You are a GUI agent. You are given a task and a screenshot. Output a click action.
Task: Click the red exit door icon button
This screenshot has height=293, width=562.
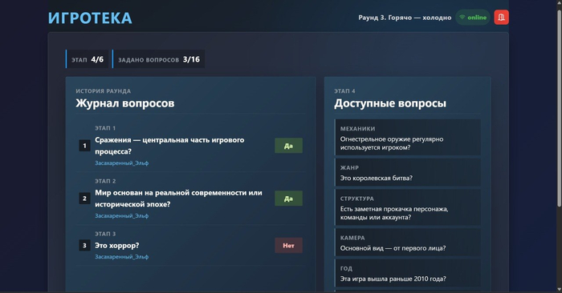501,17
